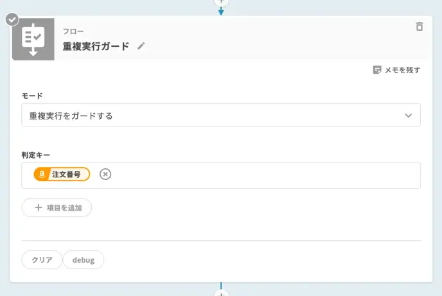Viewport: 442px width, 296px height.
Task: Click the gray 重複実行ガード flow step icon
Action: pyautogui.click(x=33, y=39)
